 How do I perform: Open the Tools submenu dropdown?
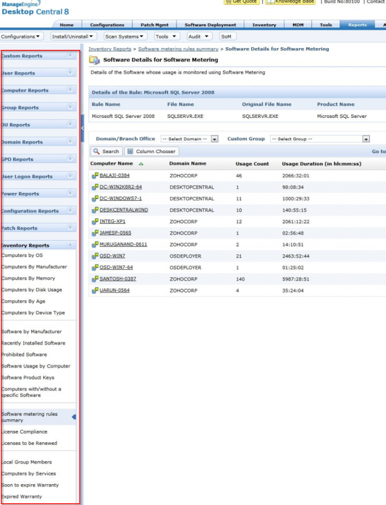pos(166,36)
